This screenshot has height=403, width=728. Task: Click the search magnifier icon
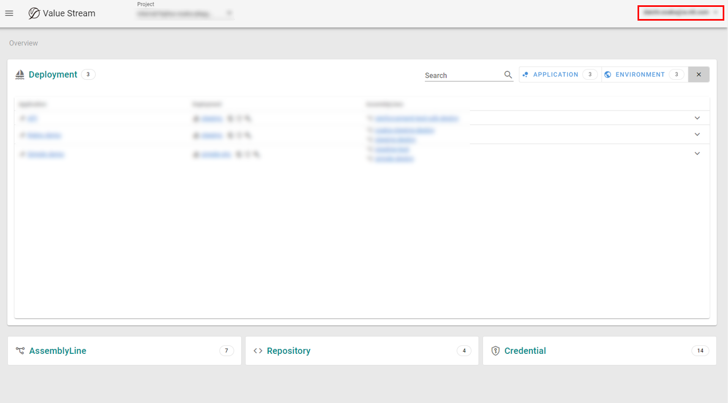508,75
